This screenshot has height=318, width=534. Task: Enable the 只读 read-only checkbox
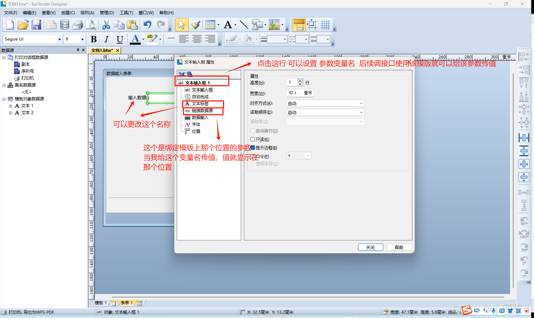pyautogui.click(x=253, y=139)
